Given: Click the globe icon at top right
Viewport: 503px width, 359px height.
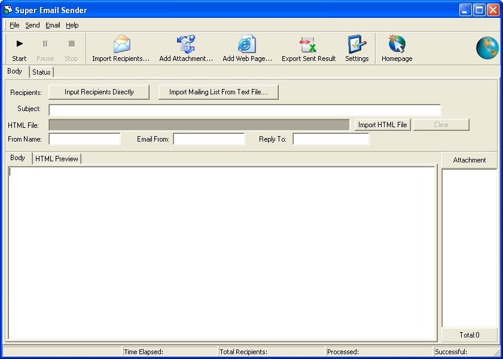Looking at the screenshot, I should click(487, 48).
